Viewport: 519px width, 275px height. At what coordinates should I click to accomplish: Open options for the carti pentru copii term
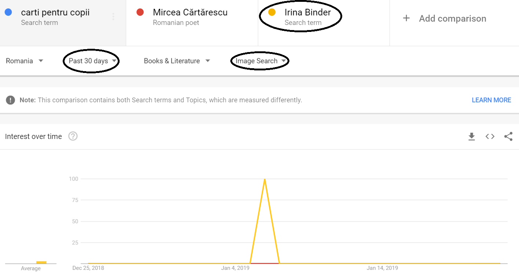[x=113, y=16]
